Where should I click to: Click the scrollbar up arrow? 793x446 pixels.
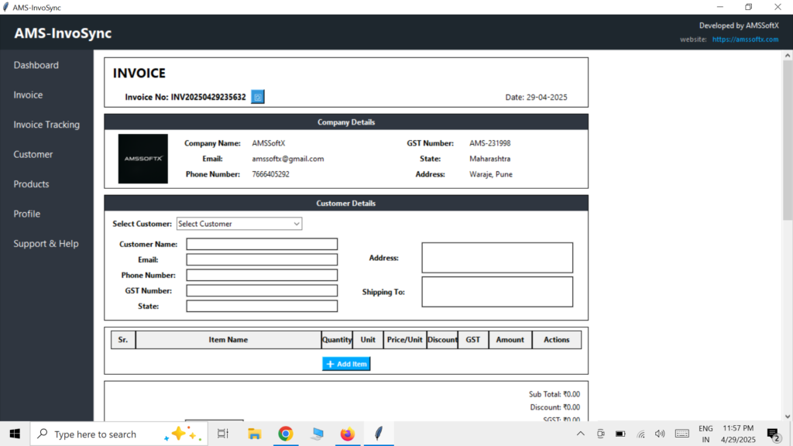(x=788, y=56)
